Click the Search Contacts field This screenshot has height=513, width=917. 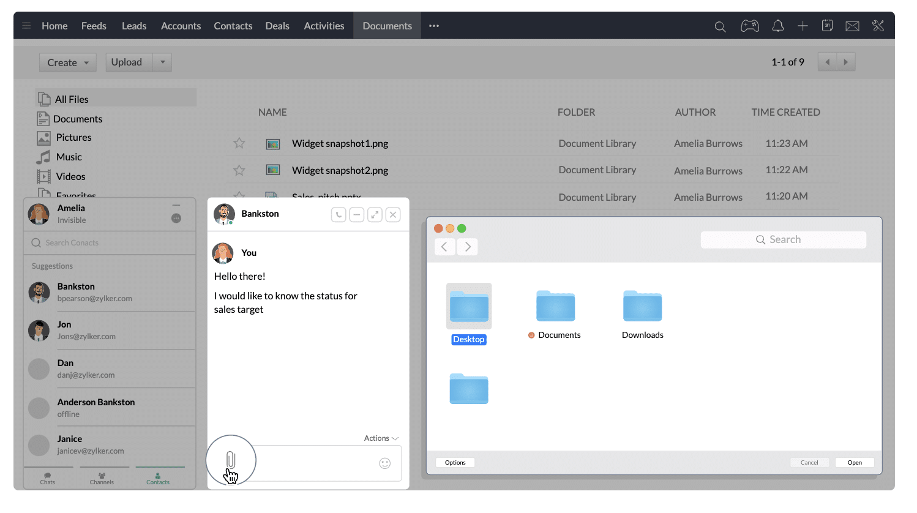point(110,243)
